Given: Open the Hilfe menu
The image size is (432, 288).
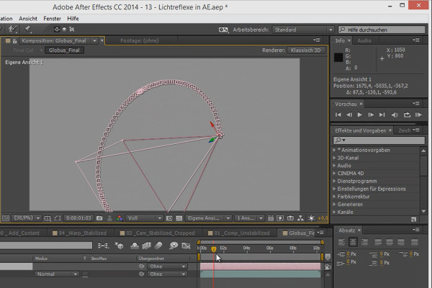Looking at the screenshot, I should point(73,19).
